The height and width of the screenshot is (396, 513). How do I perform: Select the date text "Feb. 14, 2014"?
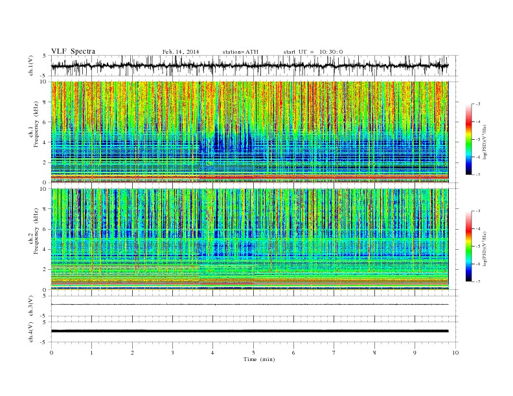point(181,52)
